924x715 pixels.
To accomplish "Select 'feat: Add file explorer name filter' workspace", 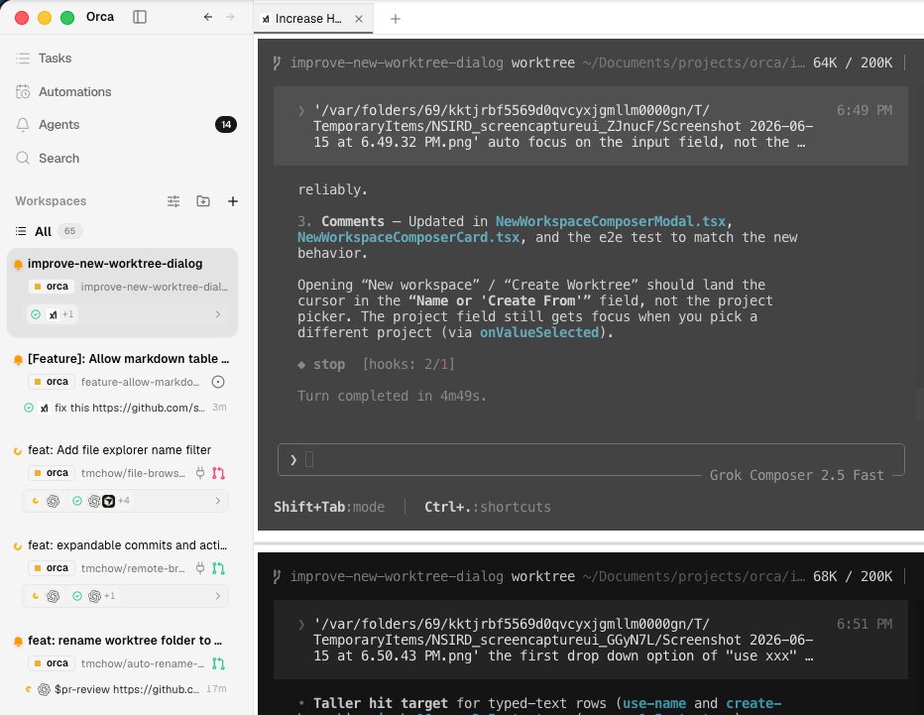I will [119, 450].
